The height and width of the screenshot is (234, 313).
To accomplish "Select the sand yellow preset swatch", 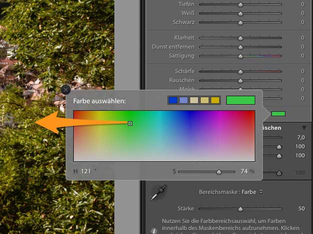I will tap(205, 100).
